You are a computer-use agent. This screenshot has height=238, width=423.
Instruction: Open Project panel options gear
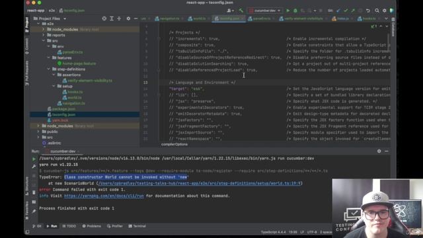pyautogui.click(x=128, y=19)
